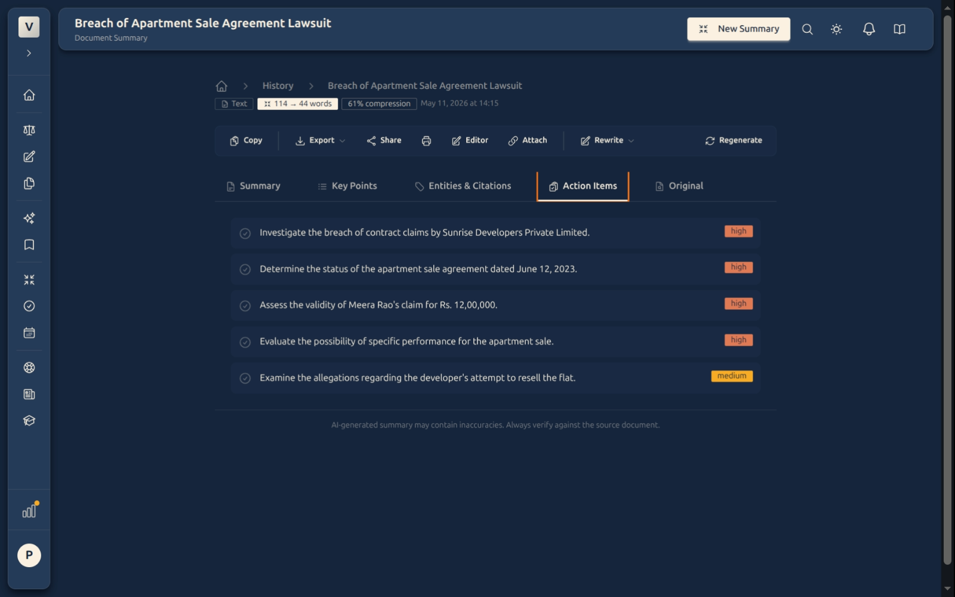The width and height of the screenshot is (955, 597).
Task: Open the graduation cap sidebar icon
Action: click(x=29, y=421)
